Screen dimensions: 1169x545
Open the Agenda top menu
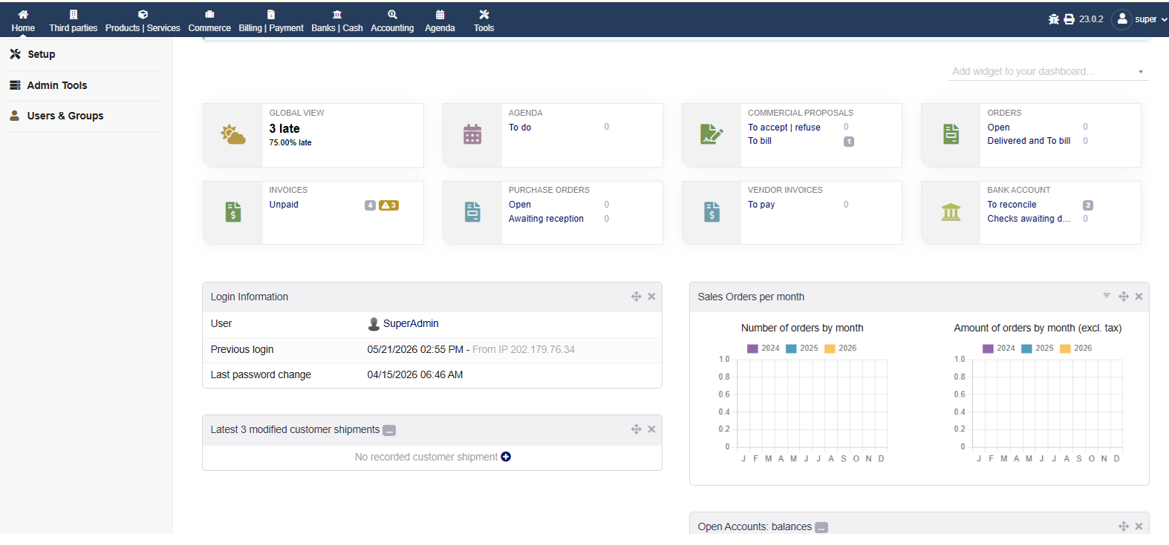click(x=440, y=21)
